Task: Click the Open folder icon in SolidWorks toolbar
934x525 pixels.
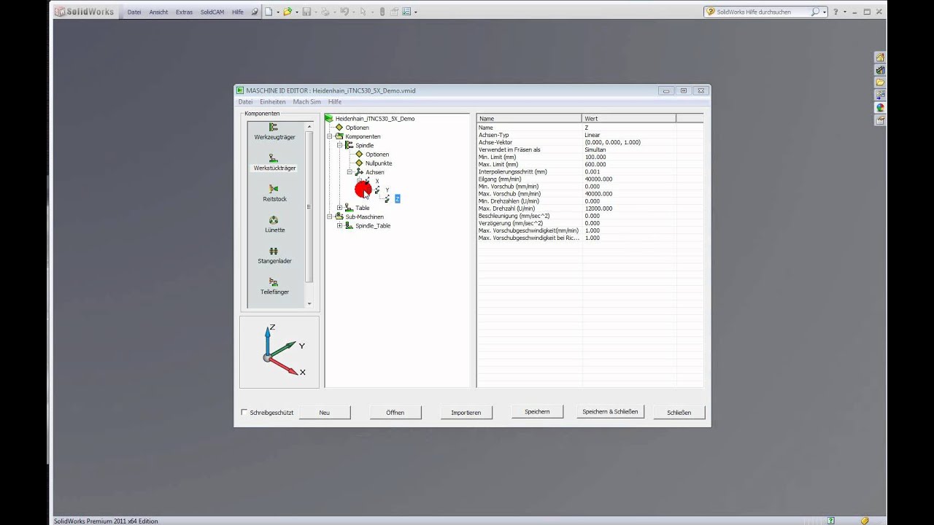Action: [x=287, y=12]
